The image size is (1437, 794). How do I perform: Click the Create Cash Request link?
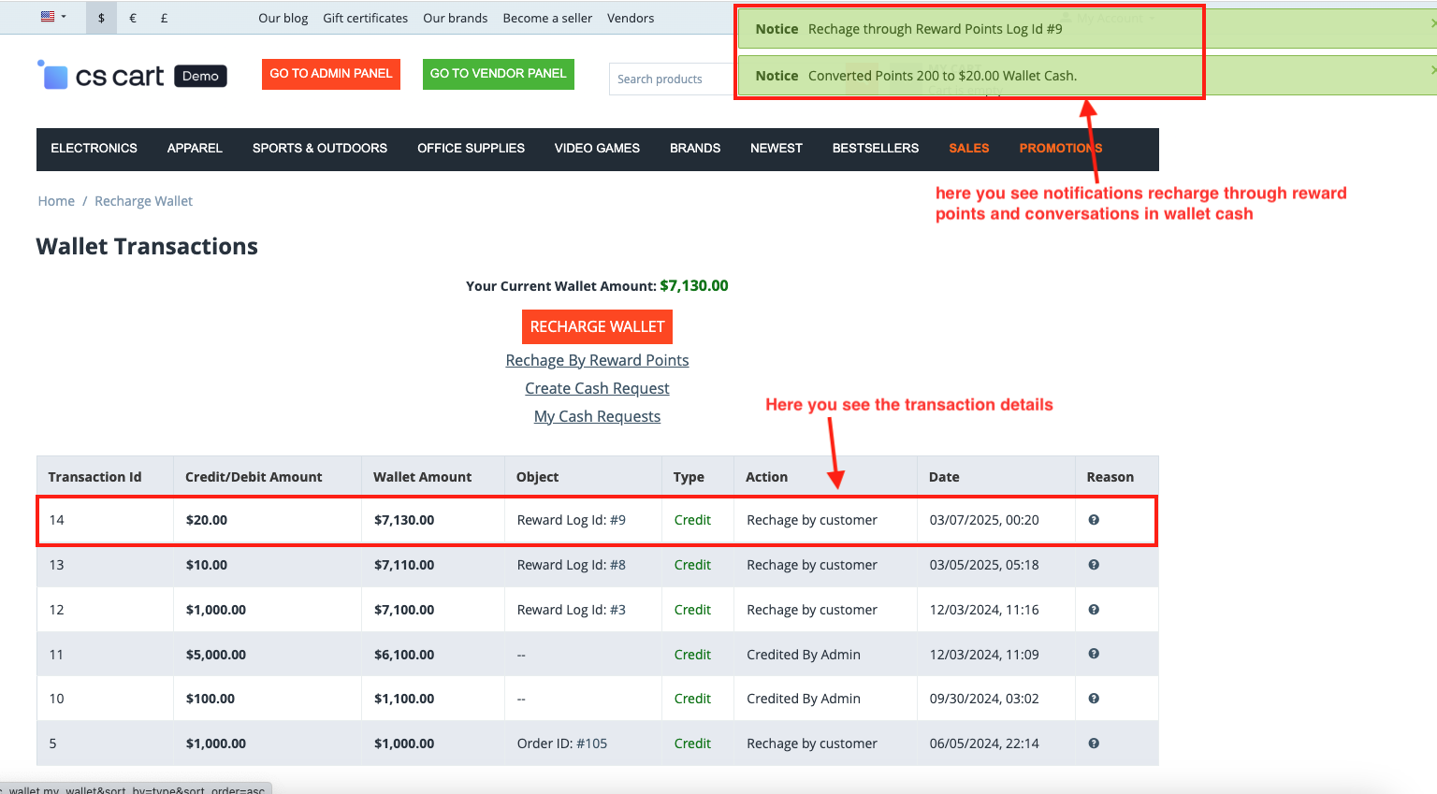(x=597, y=388)
